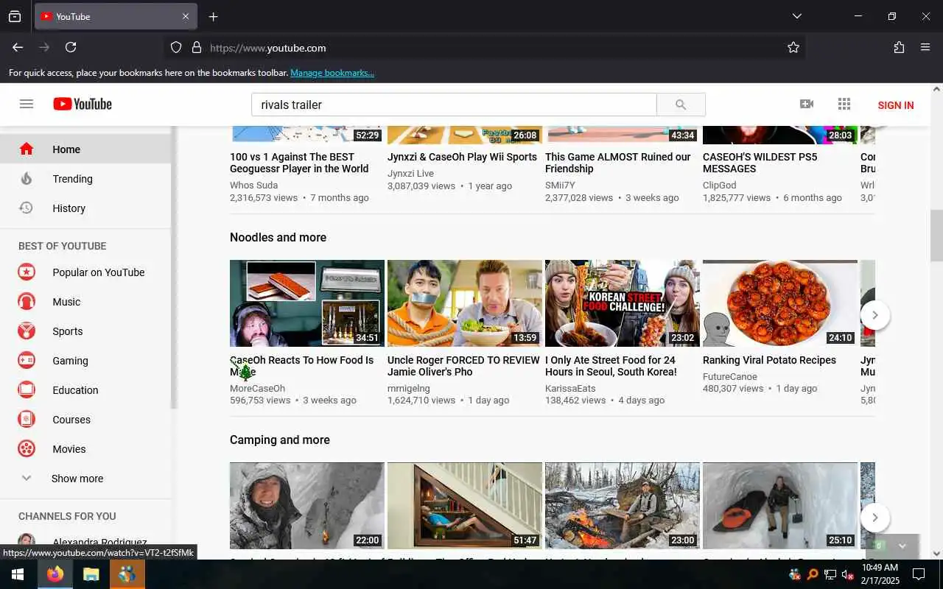Open FutureCanoe channel link
Screen dimensions: 943x589
coord(730,377)
